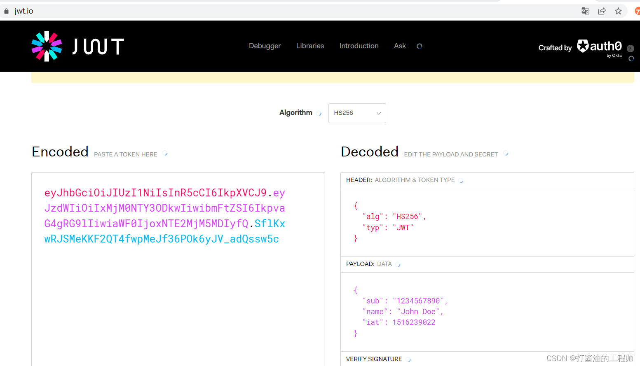
Task: Bookmark this page with star icon
Action: pos(618,11)
